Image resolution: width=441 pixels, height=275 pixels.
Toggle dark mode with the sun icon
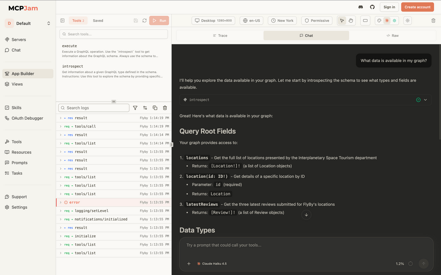[407, 20]
